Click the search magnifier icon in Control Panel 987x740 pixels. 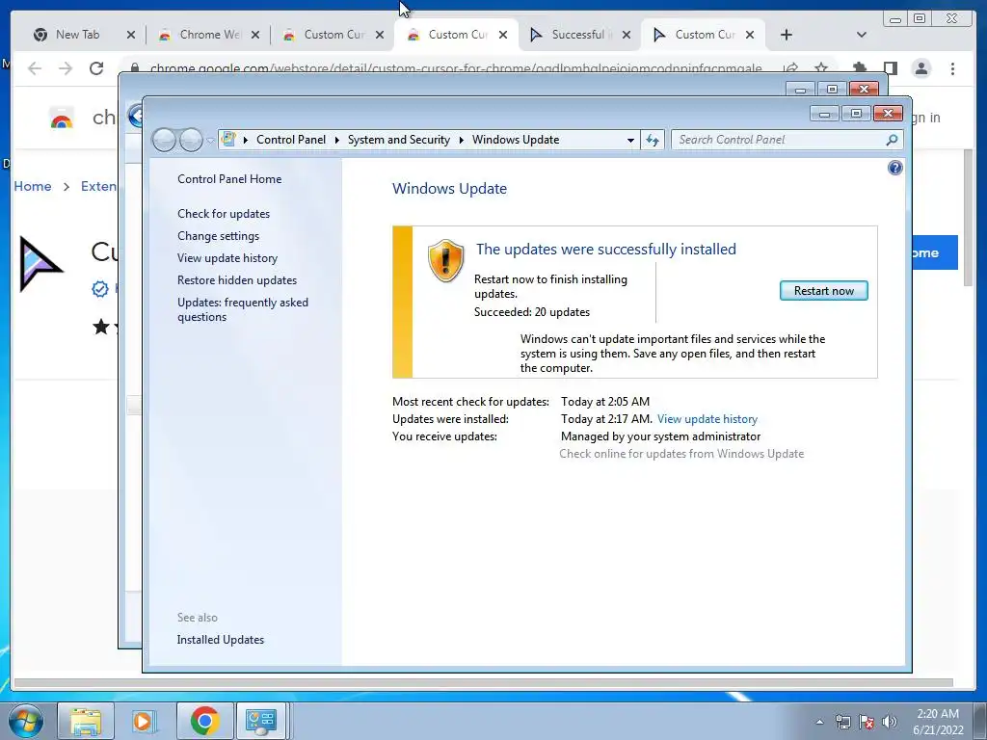click(x=892, y=140)
